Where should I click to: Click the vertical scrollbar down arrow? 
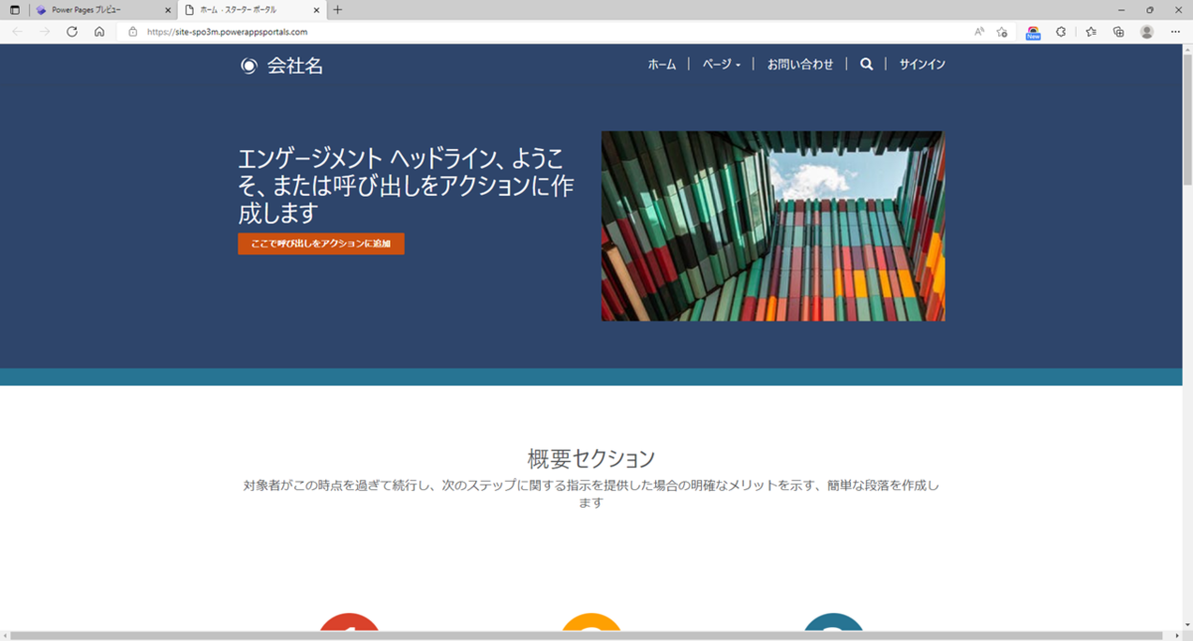coord(1187,624)
